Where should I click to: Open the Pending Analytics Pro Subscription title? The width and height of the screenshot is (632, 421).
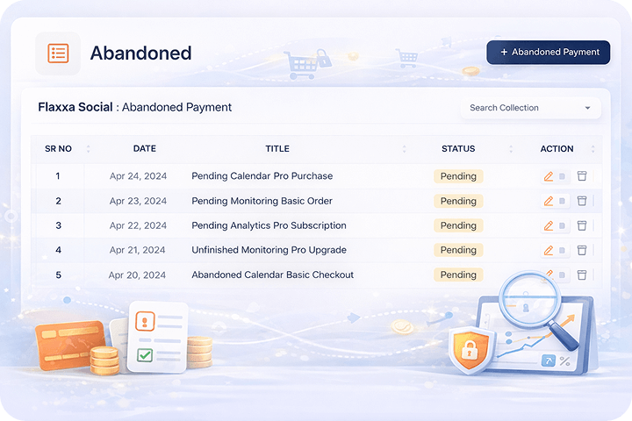click(269, 225)
